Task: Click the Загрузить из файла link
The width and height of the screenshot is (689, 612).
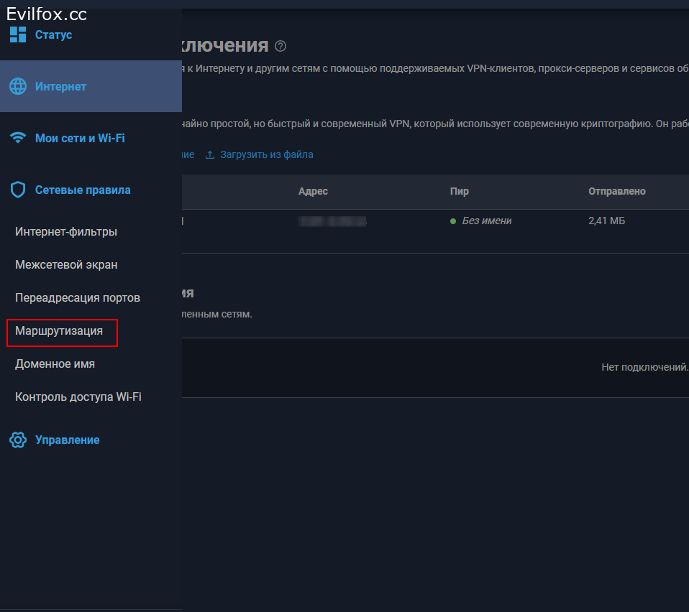Action: click(x=267, y=155)
